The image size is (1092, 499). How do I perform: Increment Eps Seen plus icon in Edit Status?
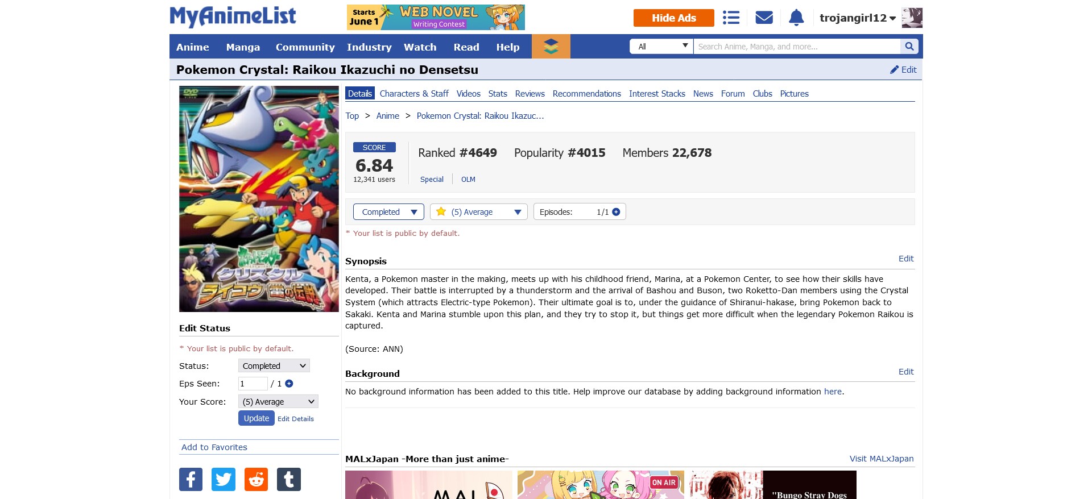[289, 384]
